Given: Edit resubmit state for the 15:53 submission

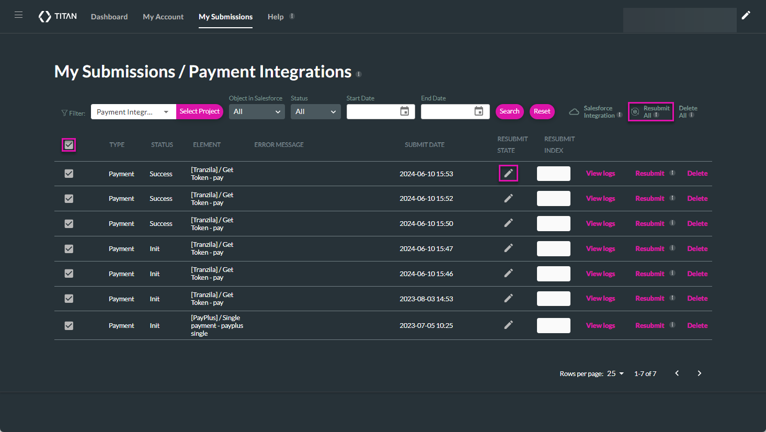Looking at the screenshot, I should pyautogui.click(x=508, y=173).
